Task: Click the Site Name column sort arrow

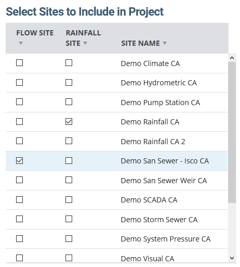Action: [x=165, y=43]
